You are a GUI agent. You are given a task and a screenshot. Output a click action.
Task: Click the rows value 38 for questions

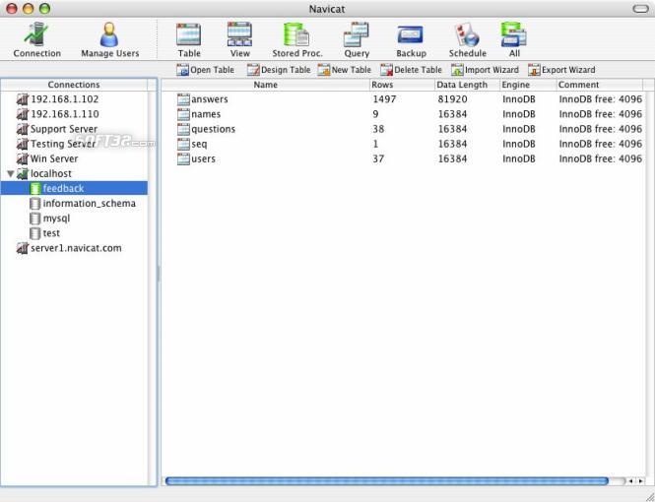point(378,129)
